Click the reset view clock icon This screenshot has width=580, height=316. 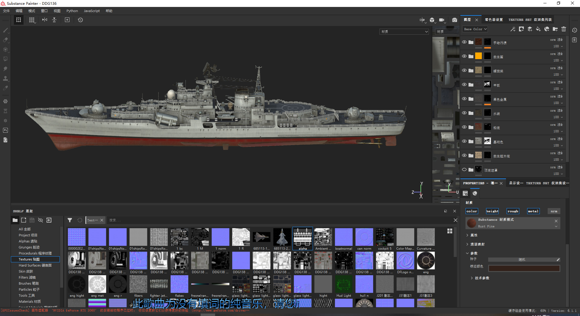(80, 20)
